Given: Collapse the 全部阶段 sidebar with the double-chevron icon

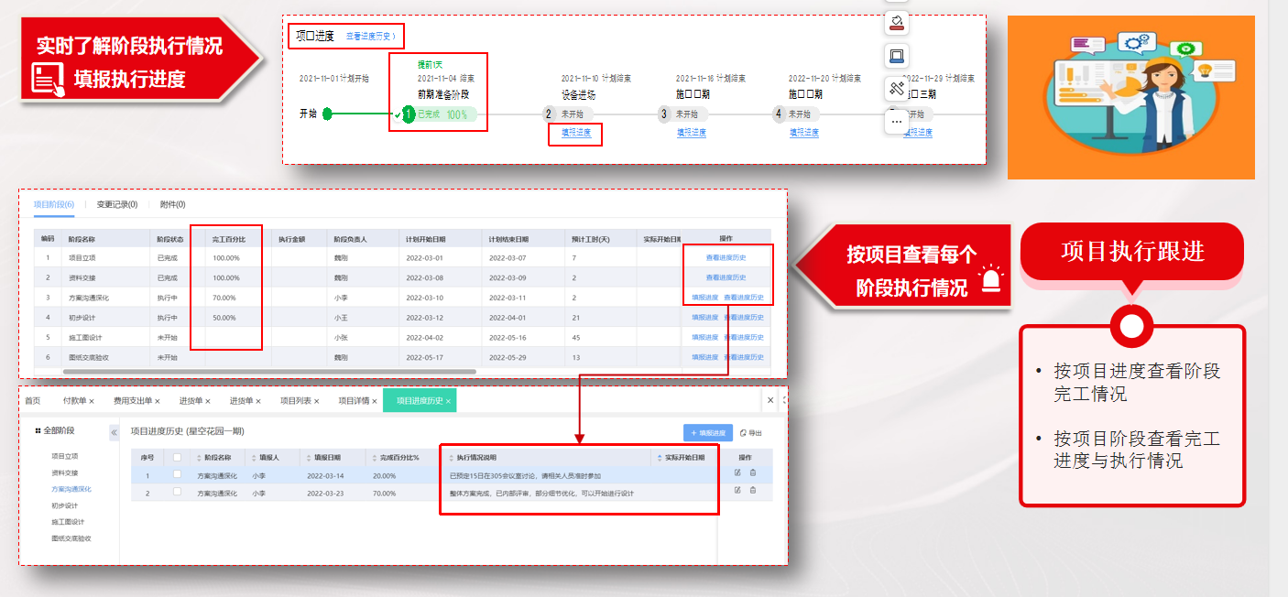Looking at the screenshot, I should 115,432.
